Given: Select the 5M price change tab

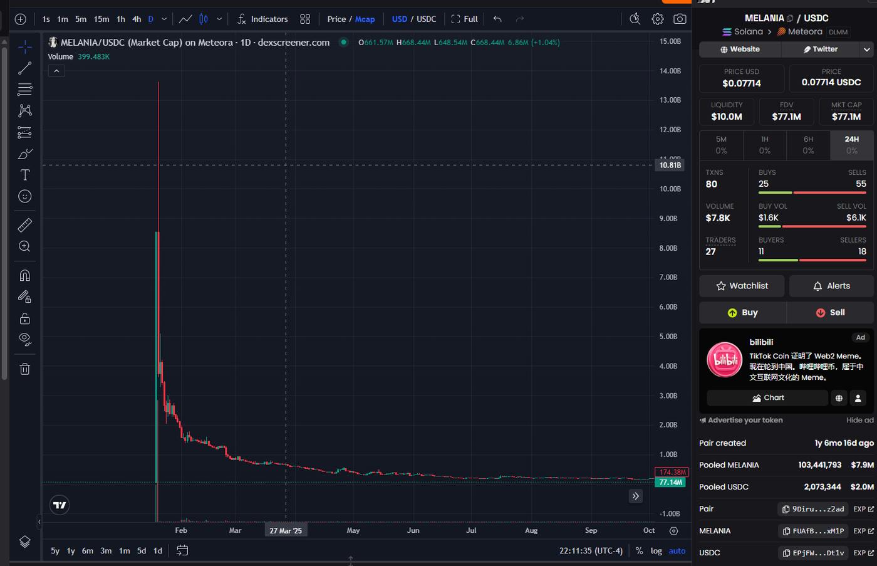Looking at the screenshot, I should tap(721, 145).
